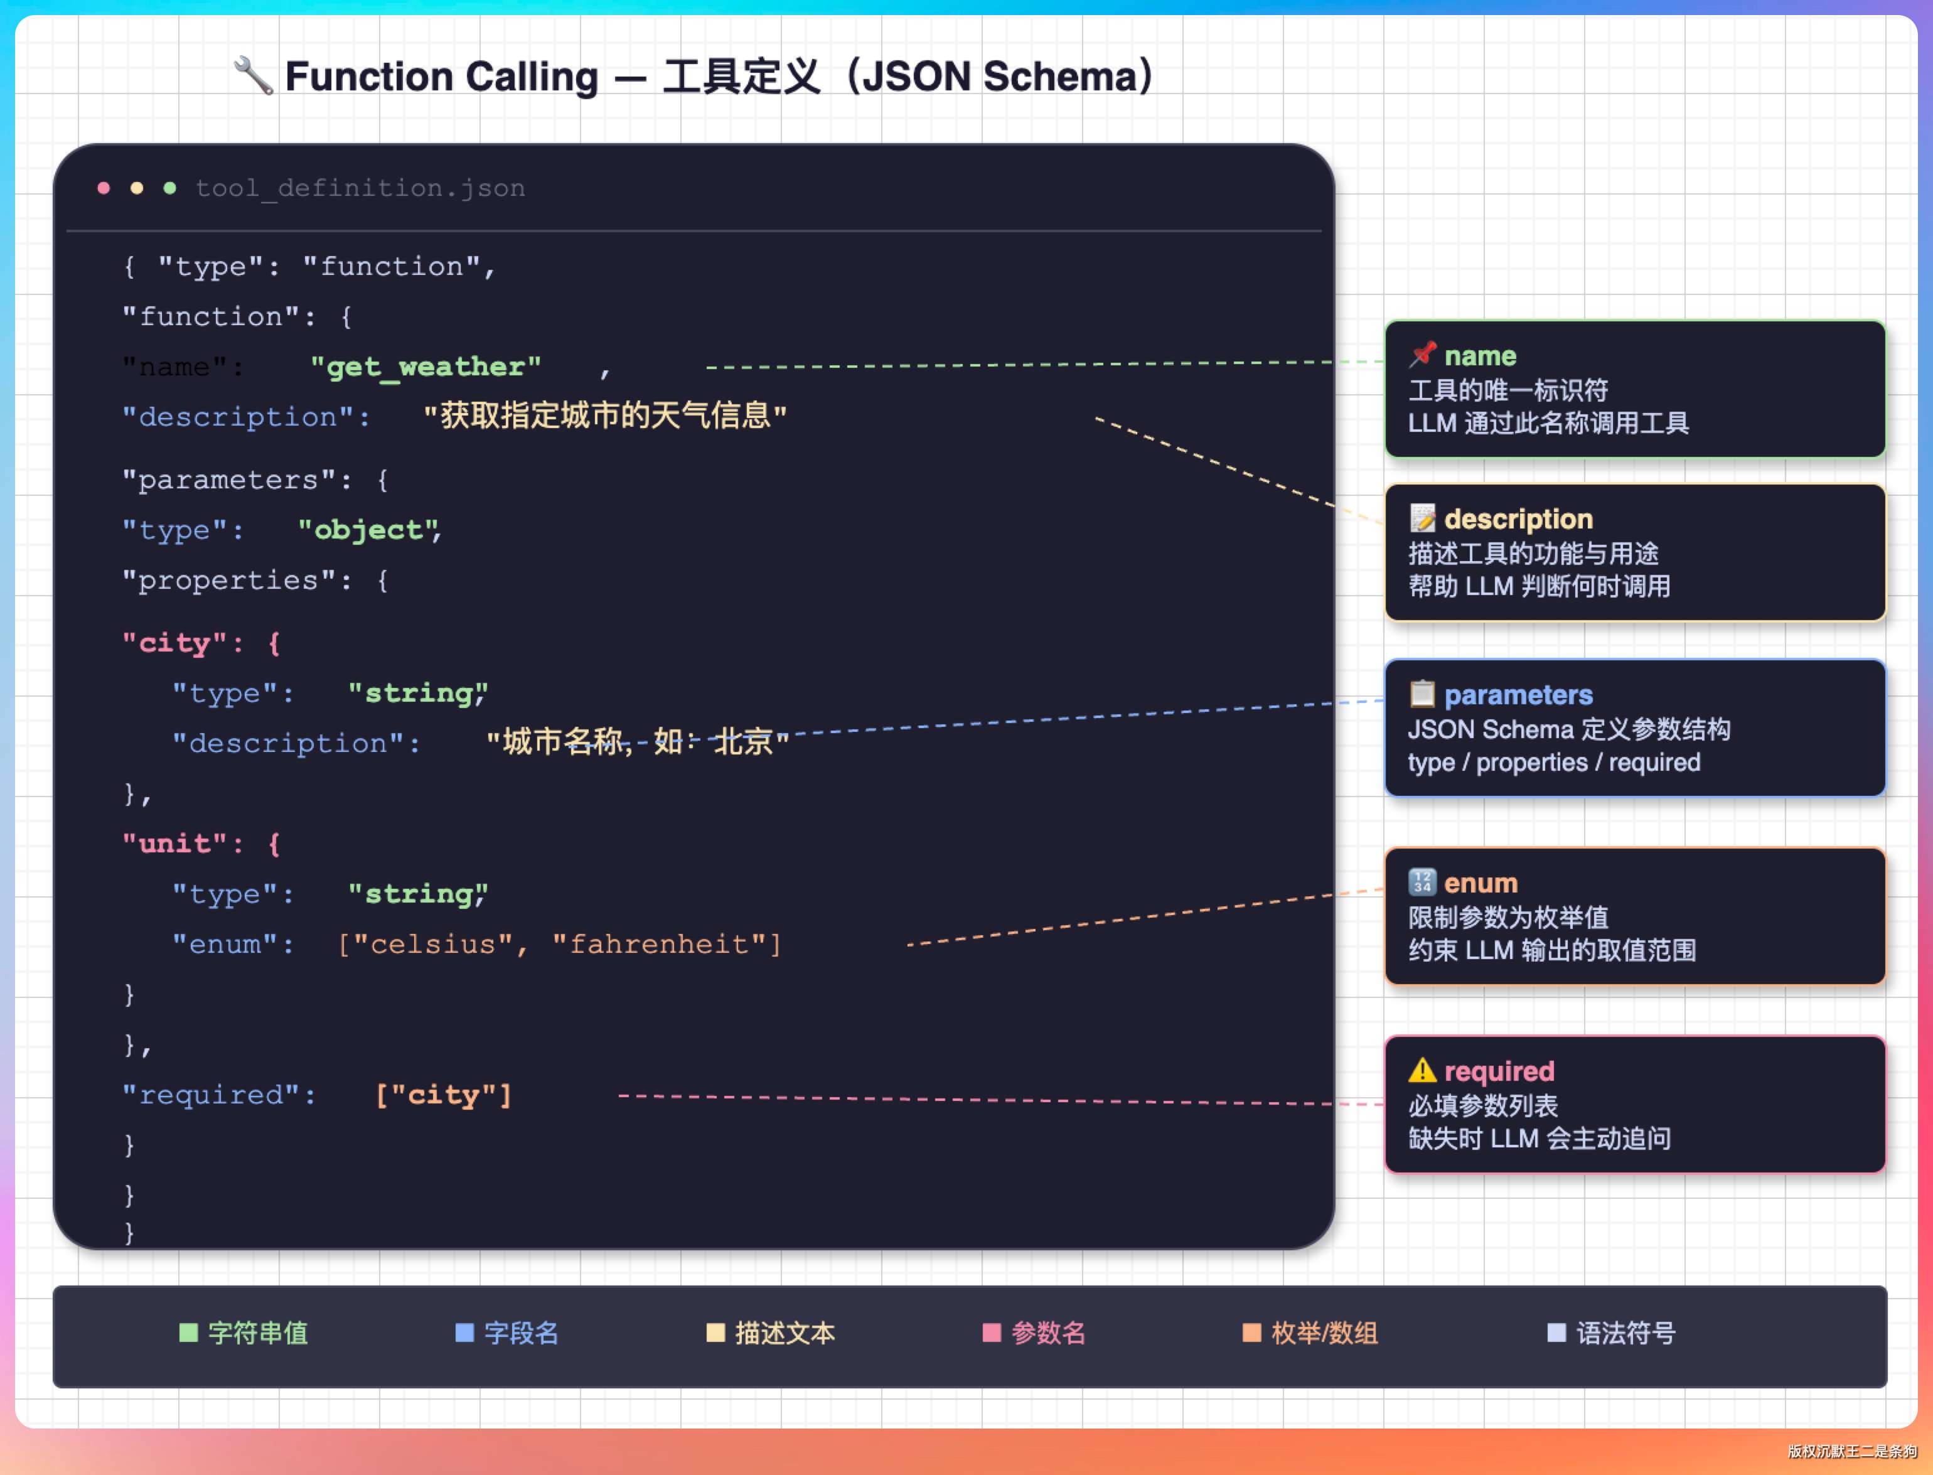This screenshot has width=1933, height=1475.
Task: Click the blue 字段名 legend swatch
Action: 464,1333
